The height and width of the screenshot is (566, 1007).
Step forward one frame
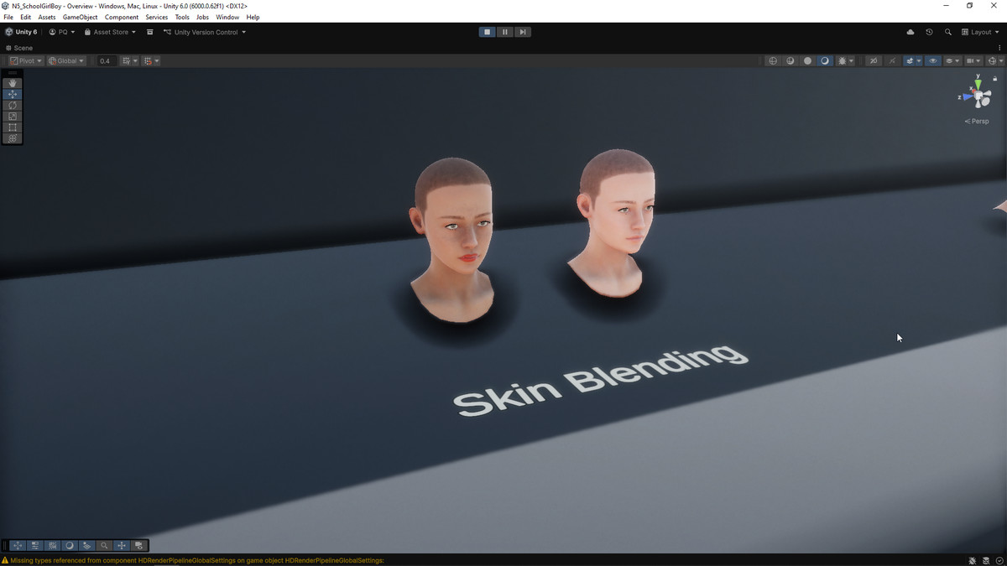(523, 32)
